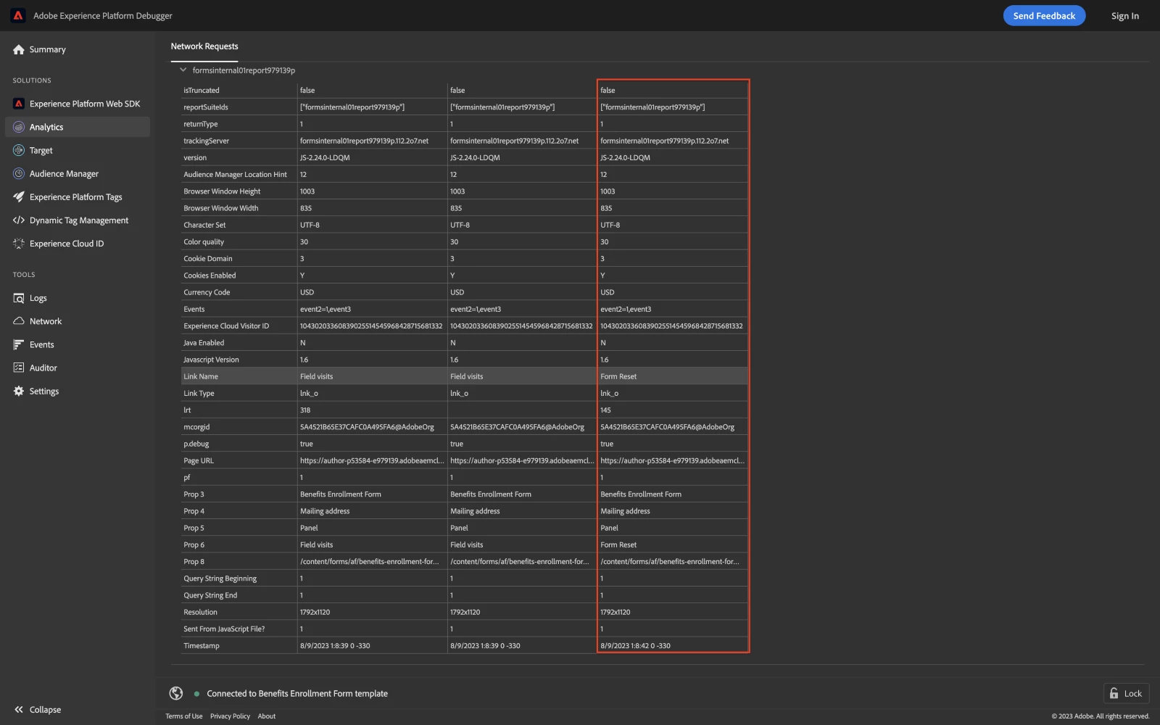1160x725 pixels.
Task: Open the Events tool icon
Action: click(19, 344)
